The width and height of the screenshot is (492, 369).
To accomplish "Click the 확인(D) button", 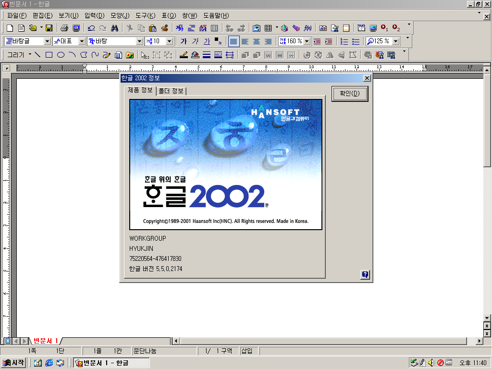I will (x=350, y=94).
